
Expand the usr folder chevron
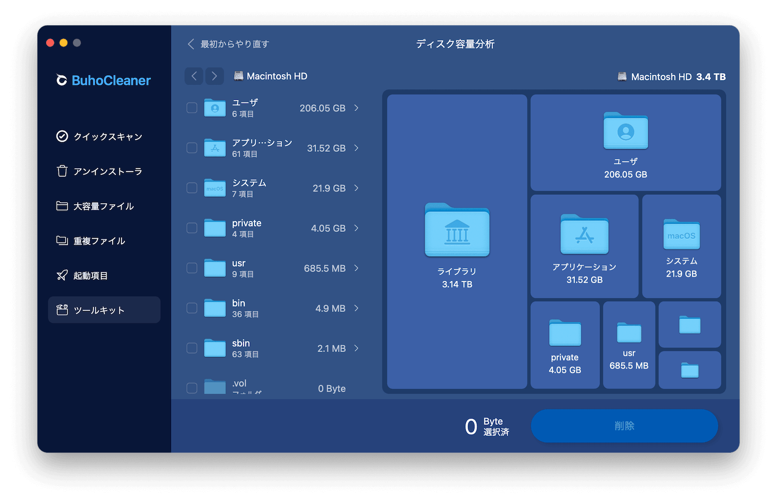[x=356, y=268]
